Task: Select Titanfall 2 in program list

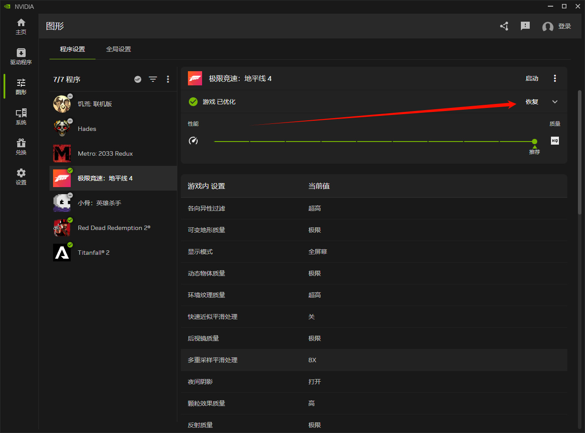Action: pos(113,253)
